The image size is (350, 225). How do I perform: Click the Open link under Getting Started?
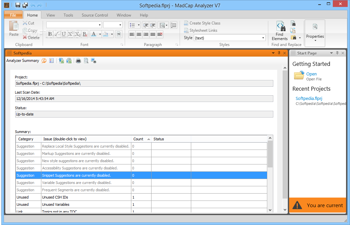[311, 74]
